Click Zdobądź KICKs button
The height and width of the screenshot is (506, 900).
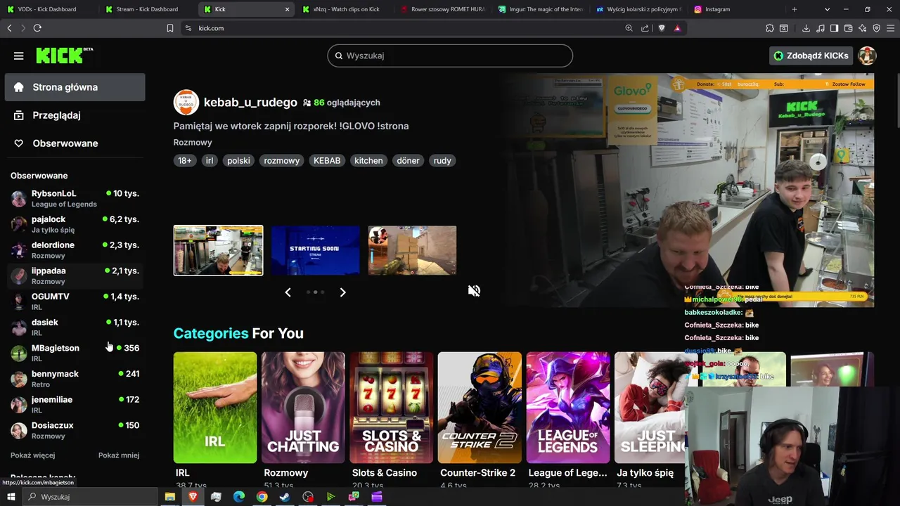pos(811,56)
